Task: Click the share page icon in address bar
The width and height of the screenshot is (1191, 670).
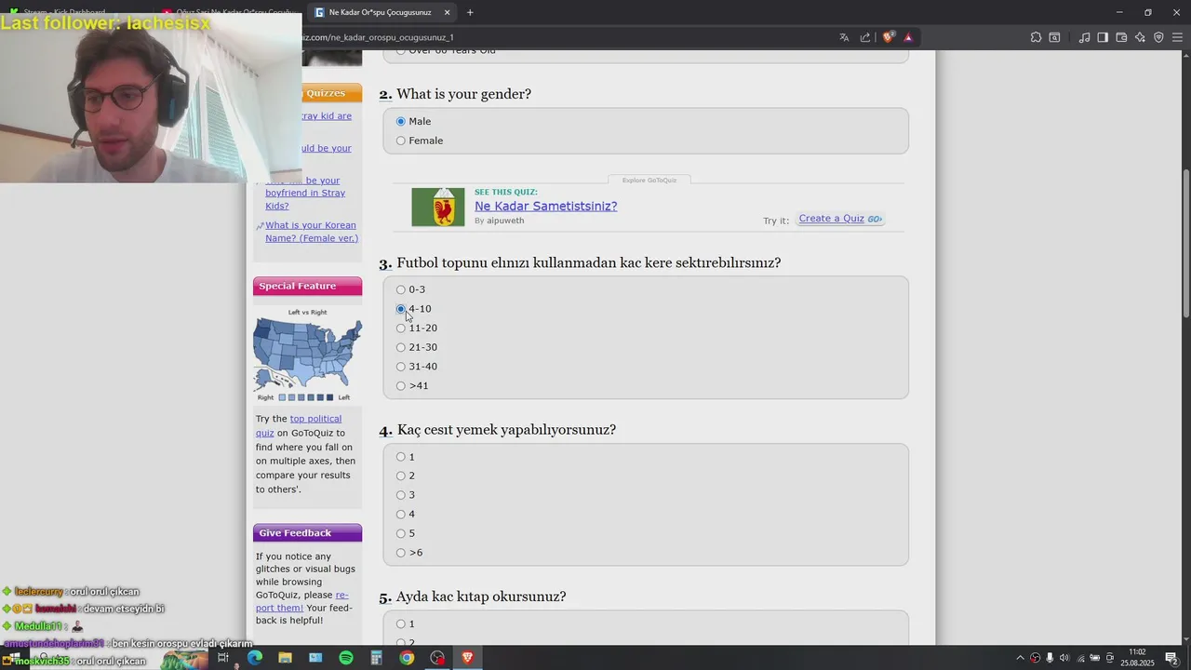Action: 865,37
